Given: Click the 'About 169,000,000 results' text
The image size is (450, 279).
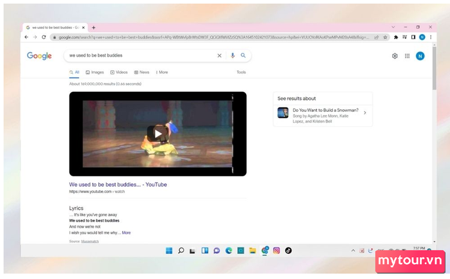Looking at the screenshot, I should click(x=105, y=84).
